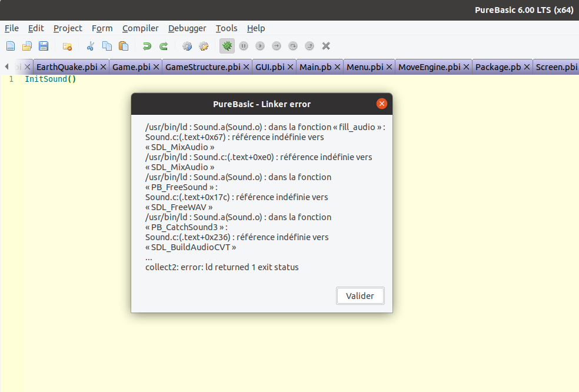The width and height of the screenshot is (579, 392).
Task: Open the Tools menu
Action: (227, 28)
